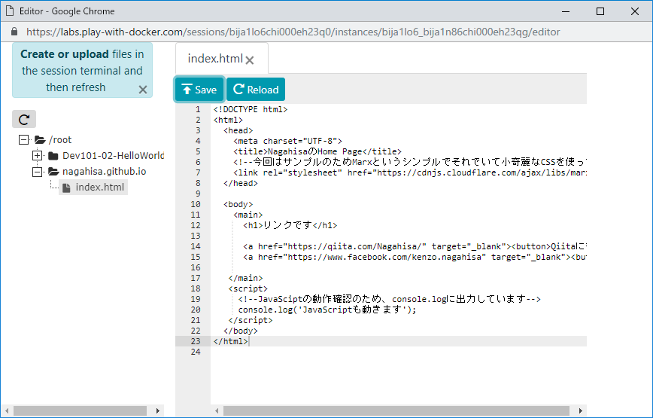Select index.html in the file tree

[99, 188]
